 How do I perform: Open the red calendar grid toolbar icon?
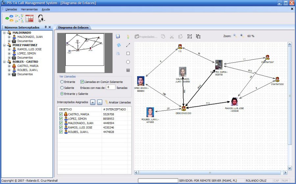coord(30,18)
